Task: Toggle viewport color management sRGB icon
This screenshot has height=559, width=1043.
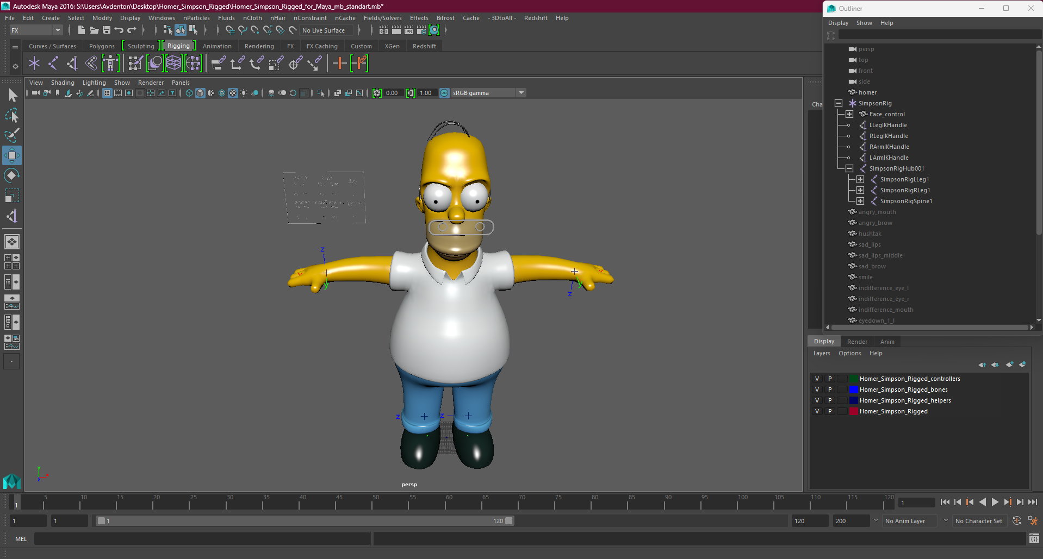Action: coord(444,93)
